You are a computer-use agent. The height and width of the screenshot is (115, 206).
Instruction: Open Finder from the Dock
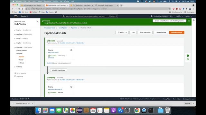(39, 110)
